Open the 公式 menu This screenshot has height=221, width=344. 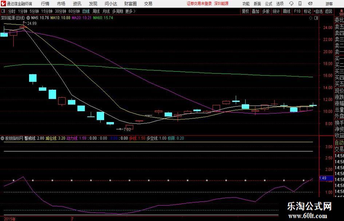pos(268,4)
